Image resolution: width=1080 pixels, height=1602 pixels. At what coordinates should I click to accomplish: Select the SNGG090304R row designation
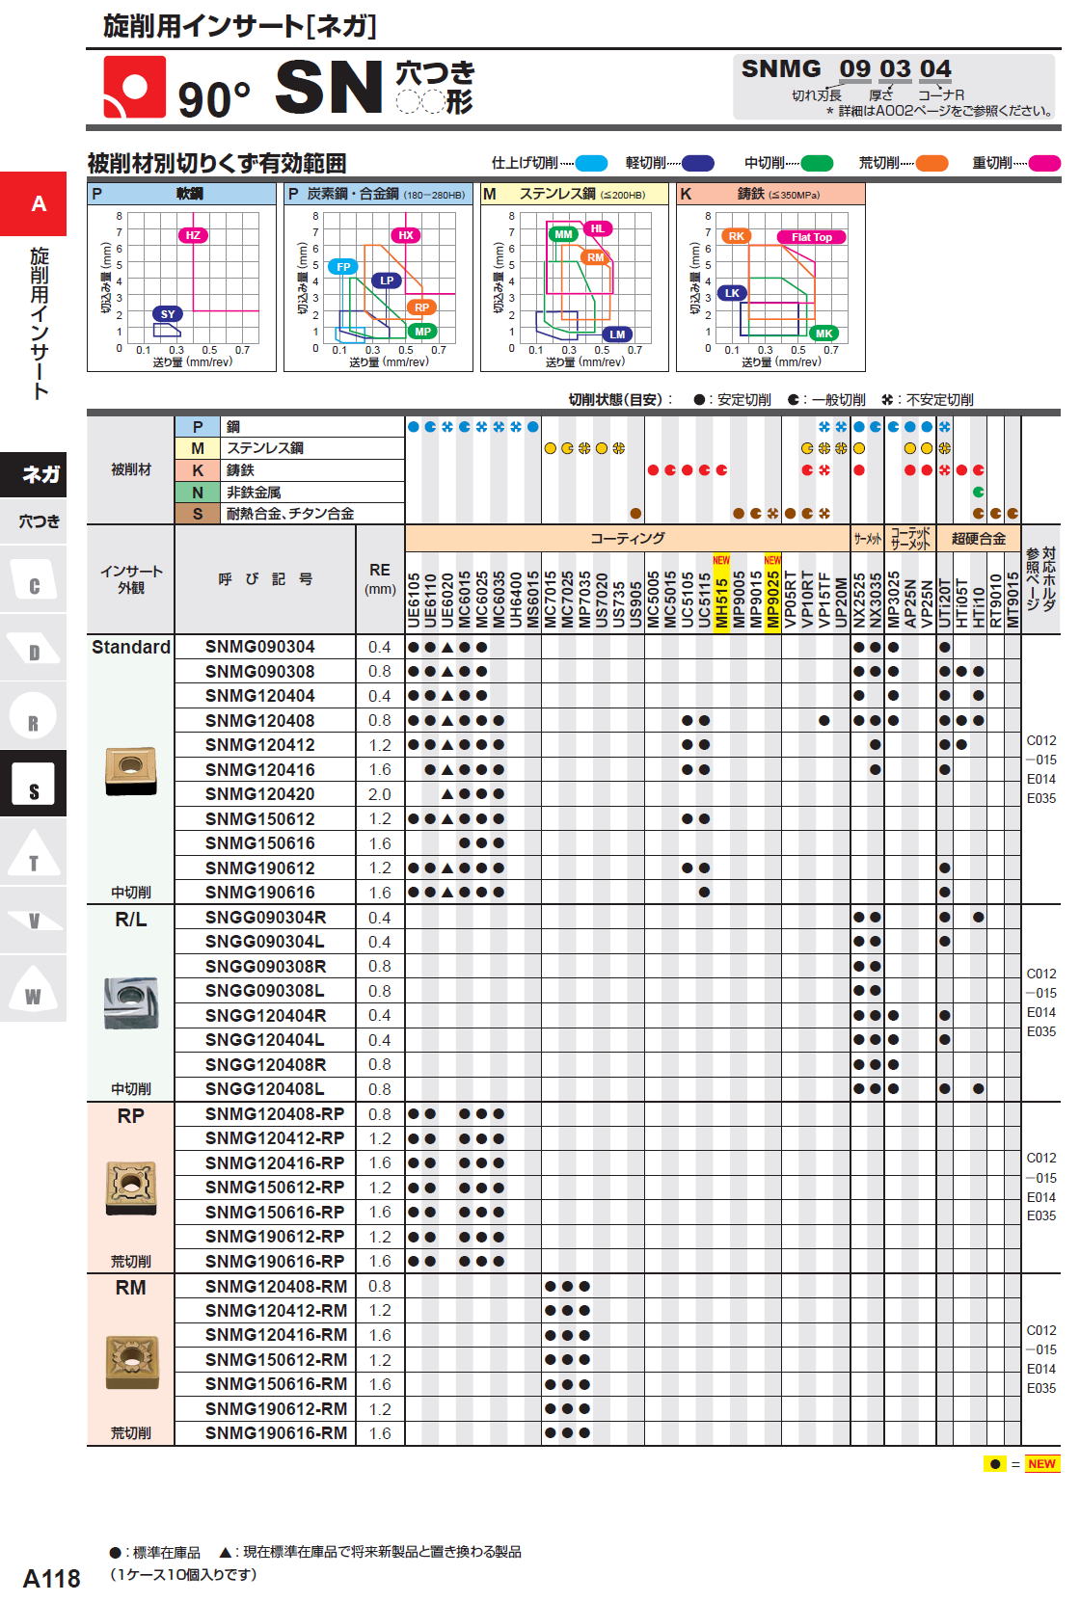point(265,918)
